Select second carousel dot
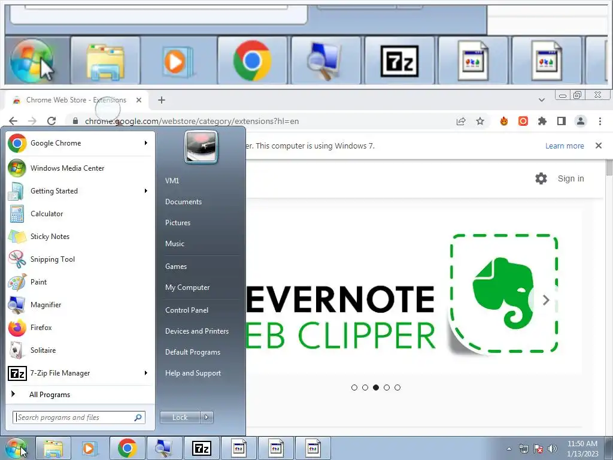The width and height of the screenshot is (613, 460). [x=365, y=388]
